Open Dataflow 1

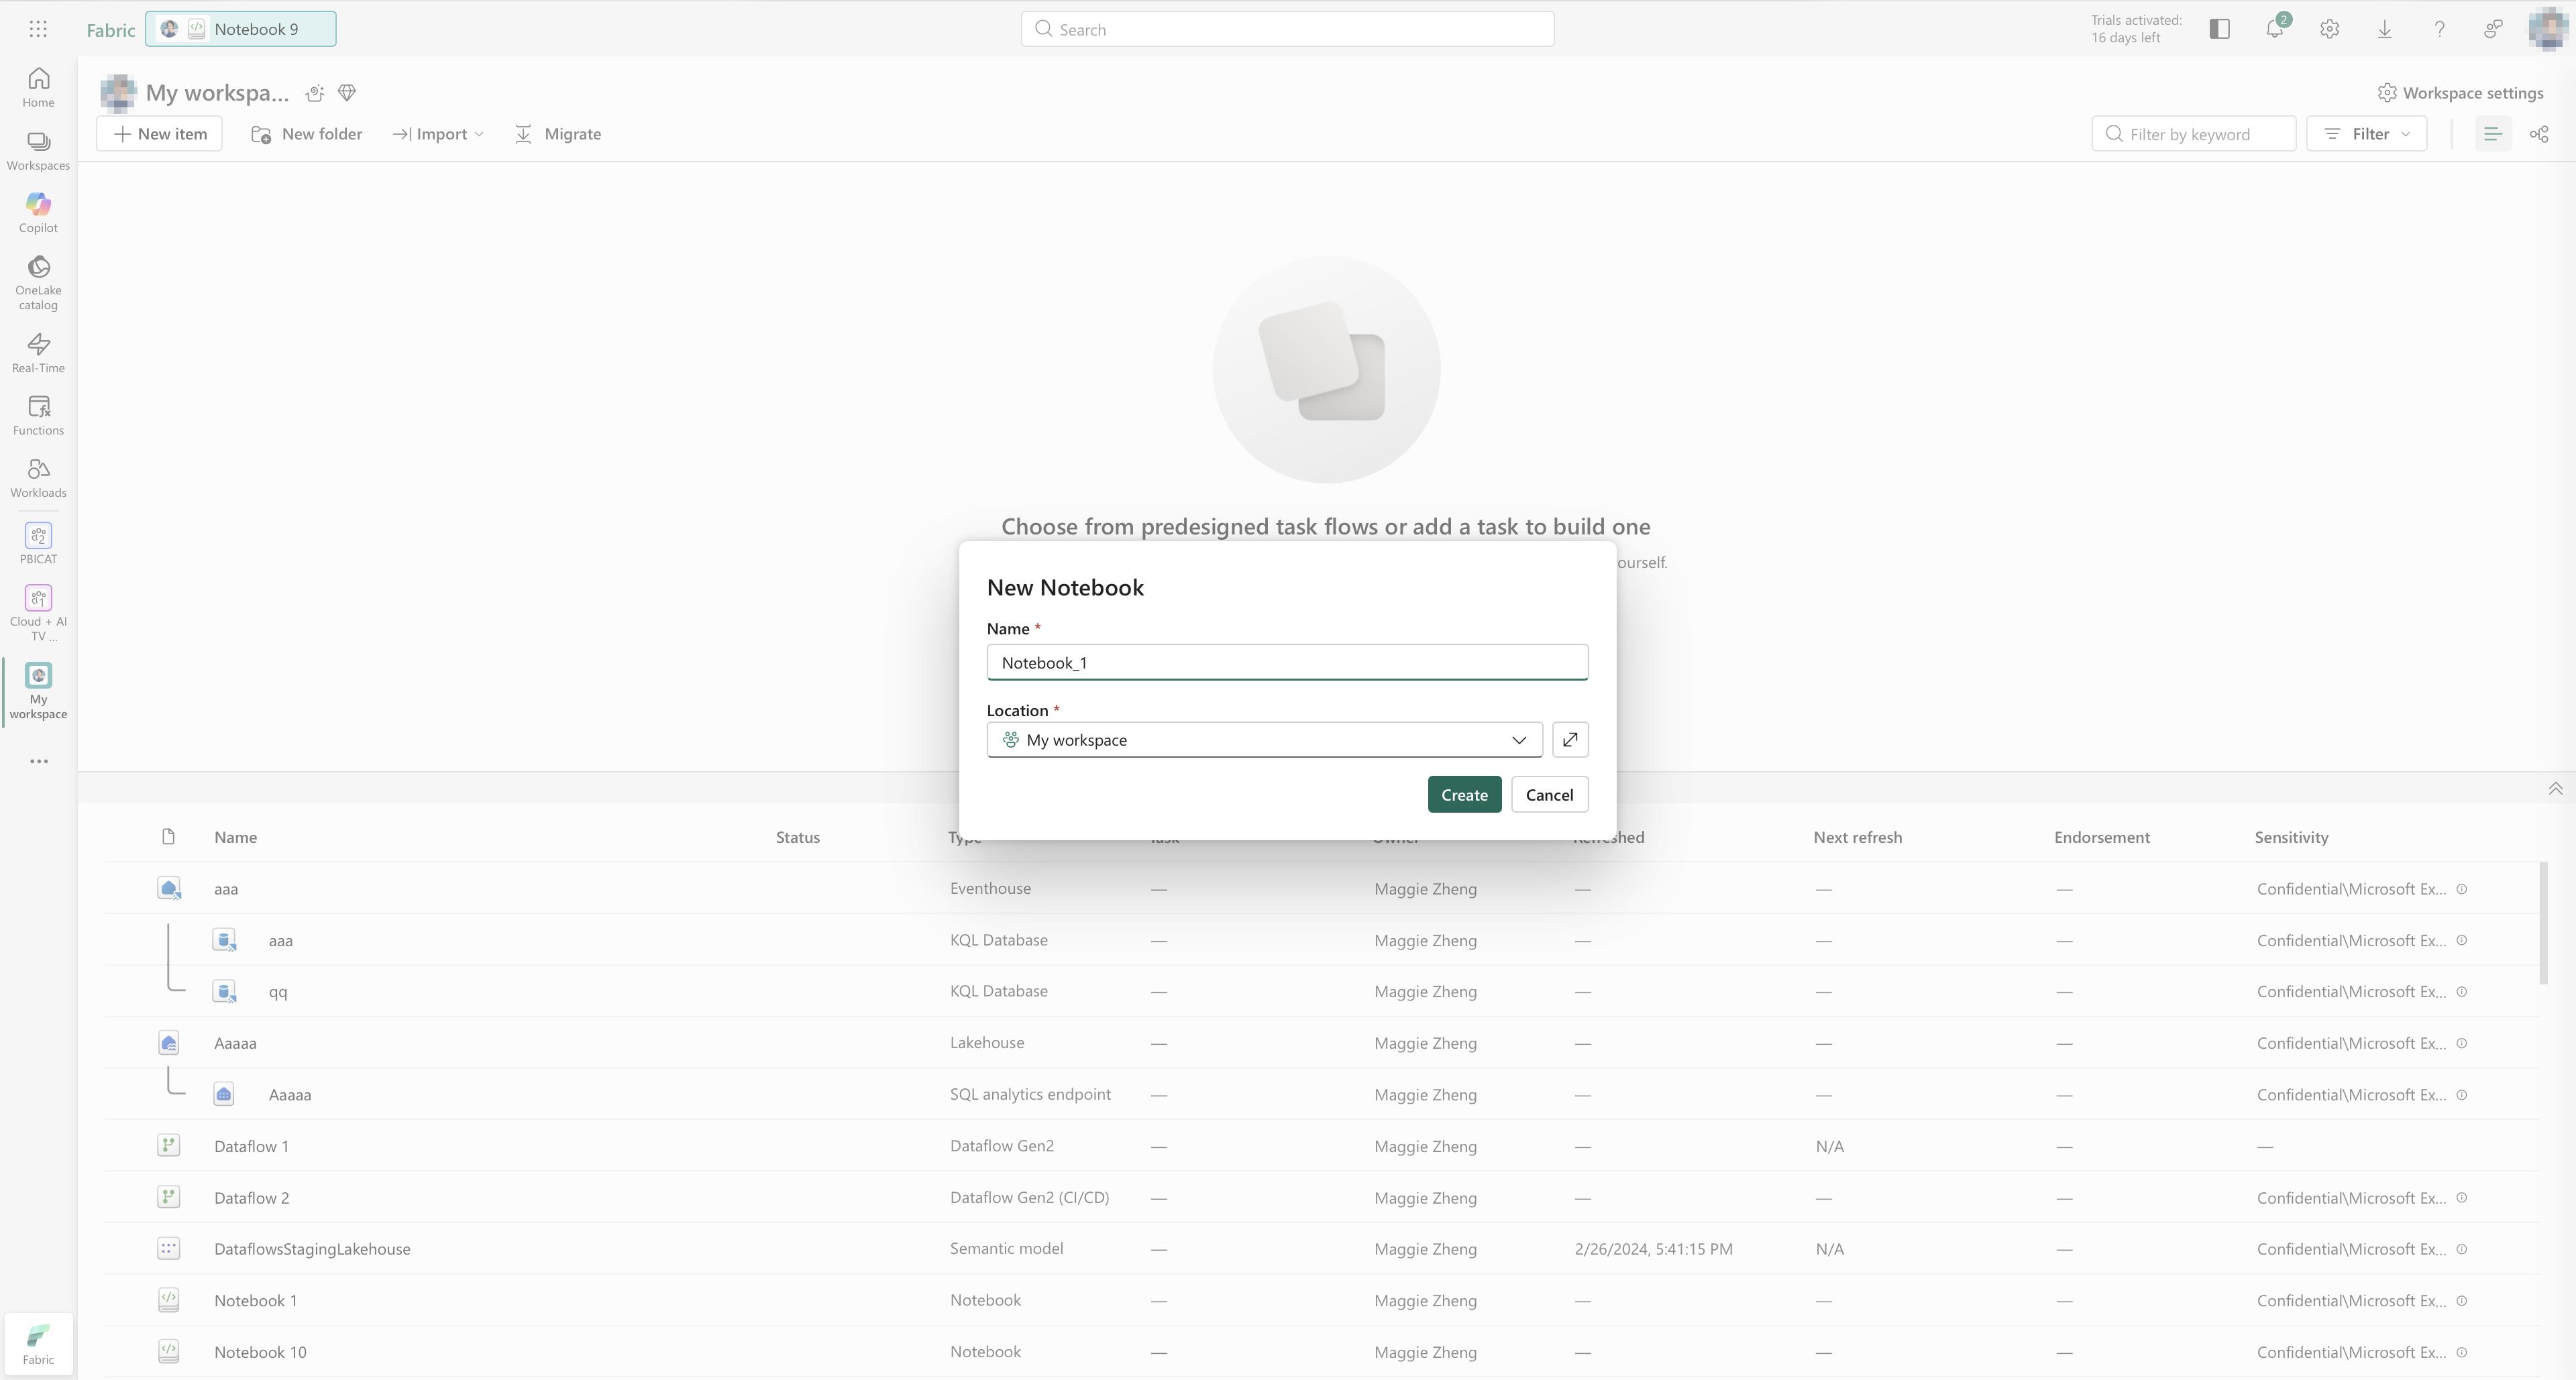(x=251, y=1146)
